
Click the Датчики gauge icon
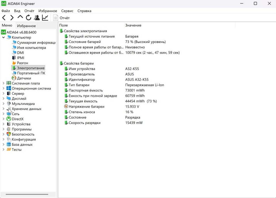pyautogui.click(x=14, y=78)
